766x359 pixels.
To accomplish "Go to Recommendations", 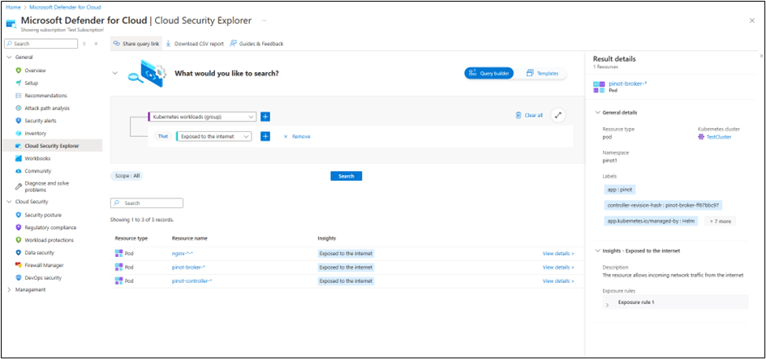I will (45, 96).
